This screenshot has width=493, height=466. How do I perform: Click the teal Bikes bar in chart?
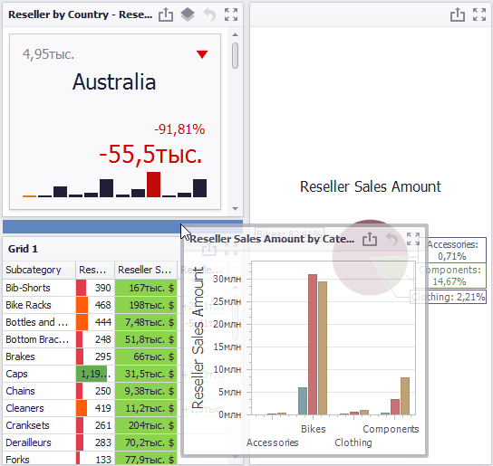click(x=303, y=401)
